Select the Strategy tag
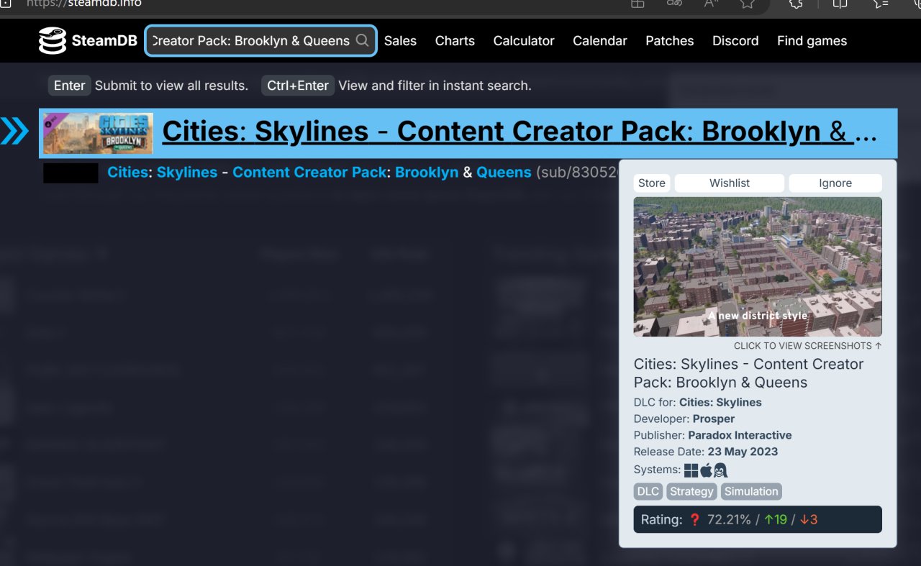The height and width of the screenshot is (566, 921). pyautogui.click(x=691, y=492)
